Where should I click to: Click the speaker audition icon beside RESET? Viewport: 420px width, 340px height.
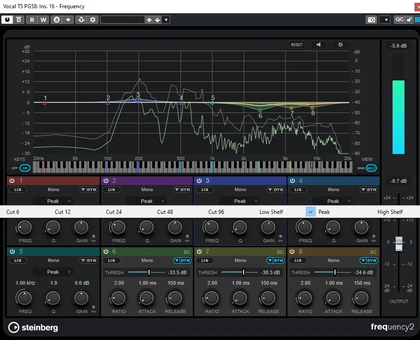319,44
